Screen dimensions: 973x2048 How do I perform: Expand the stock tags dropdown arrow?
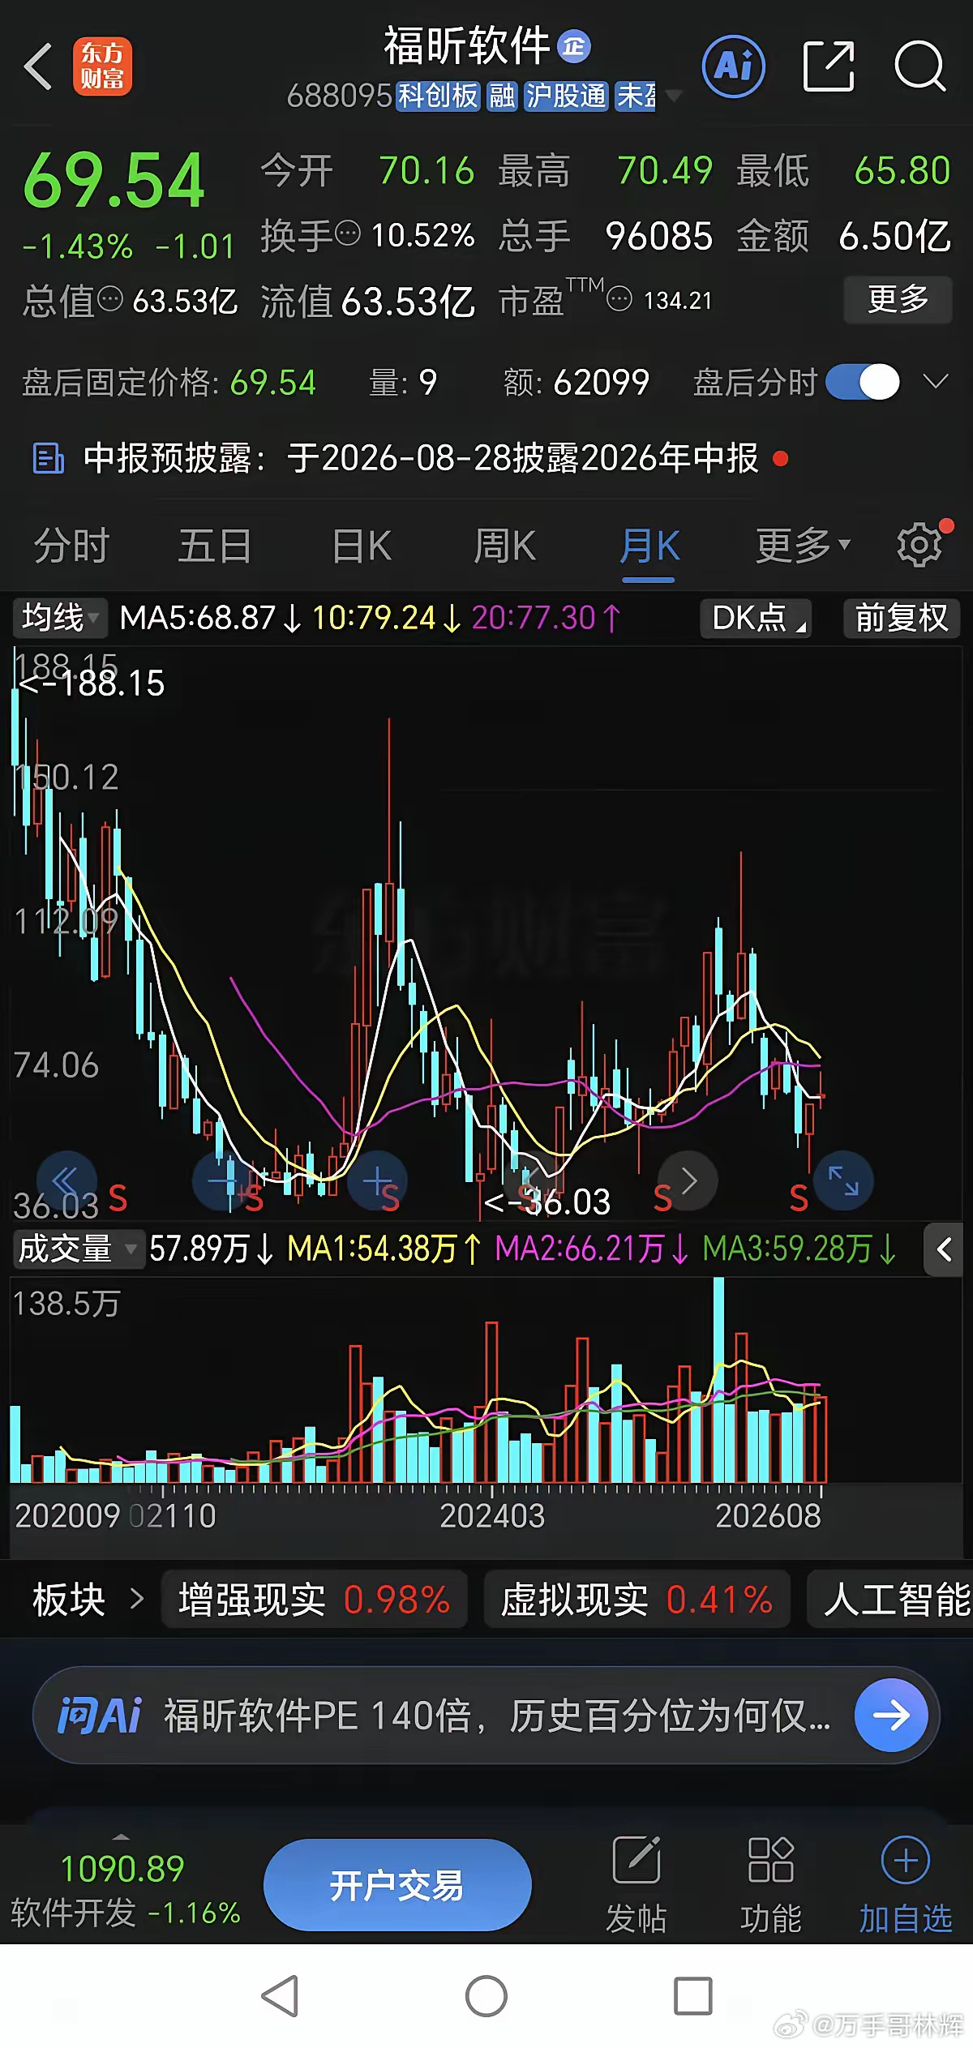[x=673, y=96]
